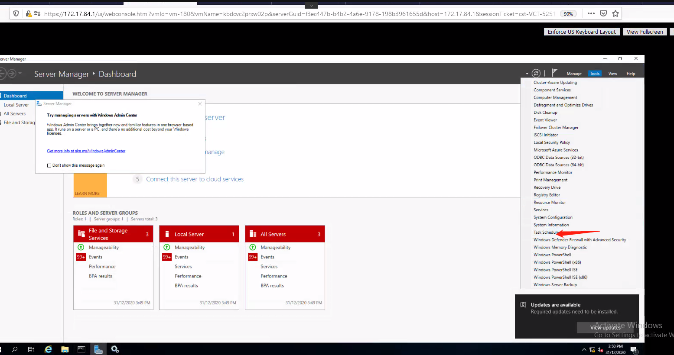Expand the navigation history dropdown arrow
674x355 pixels.
click(20, 74)
